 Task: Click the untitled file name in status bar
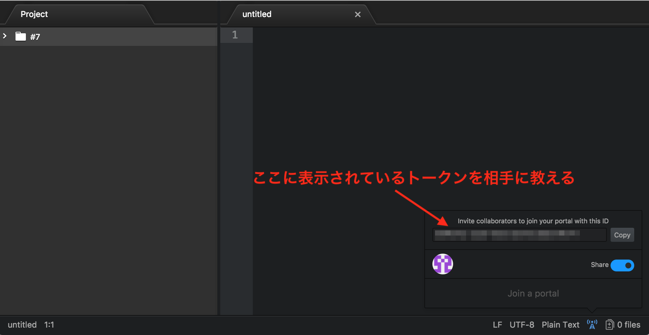[x=22, y=325]
